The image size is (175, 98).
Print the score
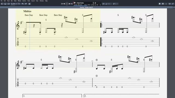(x=29, y=4)
